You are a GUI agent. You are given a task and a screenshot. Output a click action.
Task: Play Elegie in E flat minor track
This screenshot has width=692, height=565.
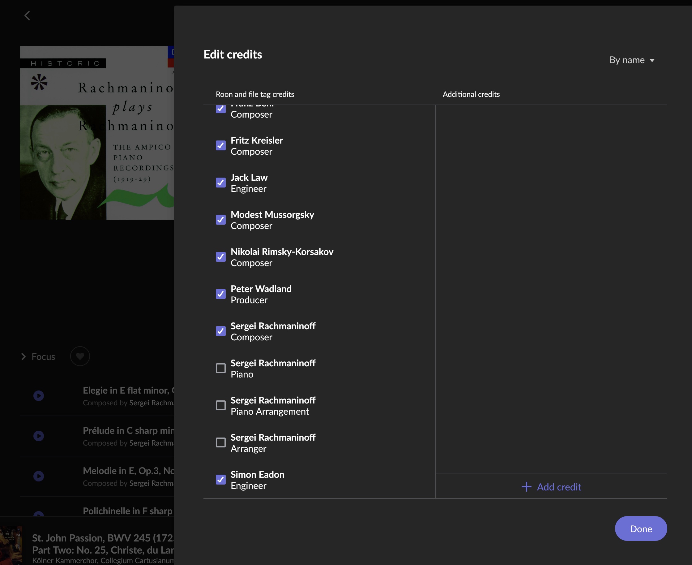[x=39, y=395]
